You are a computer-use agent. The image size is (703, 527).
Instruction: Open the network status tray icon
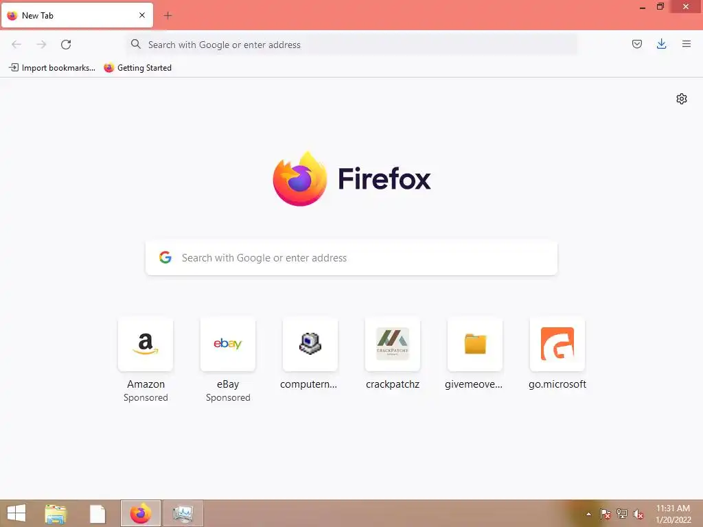pyautogui.click(x=621, y=514)
